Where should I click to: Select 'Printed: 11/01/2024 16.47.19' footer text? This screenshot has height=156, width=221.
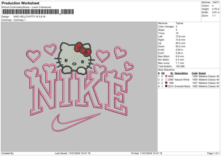[147, 153]
